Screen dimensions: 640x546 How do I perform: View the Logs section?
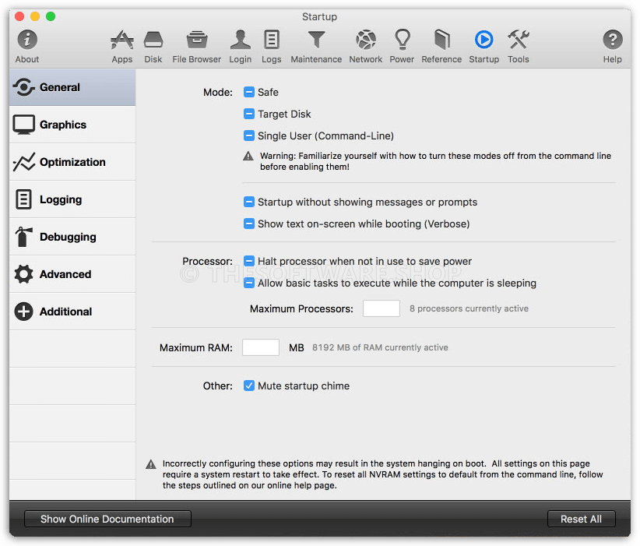coord(271,45)
